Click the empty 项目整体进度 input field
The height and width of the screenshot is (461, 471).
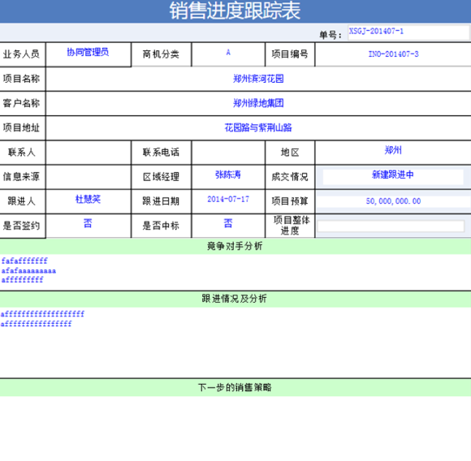(x=391, y=226)
